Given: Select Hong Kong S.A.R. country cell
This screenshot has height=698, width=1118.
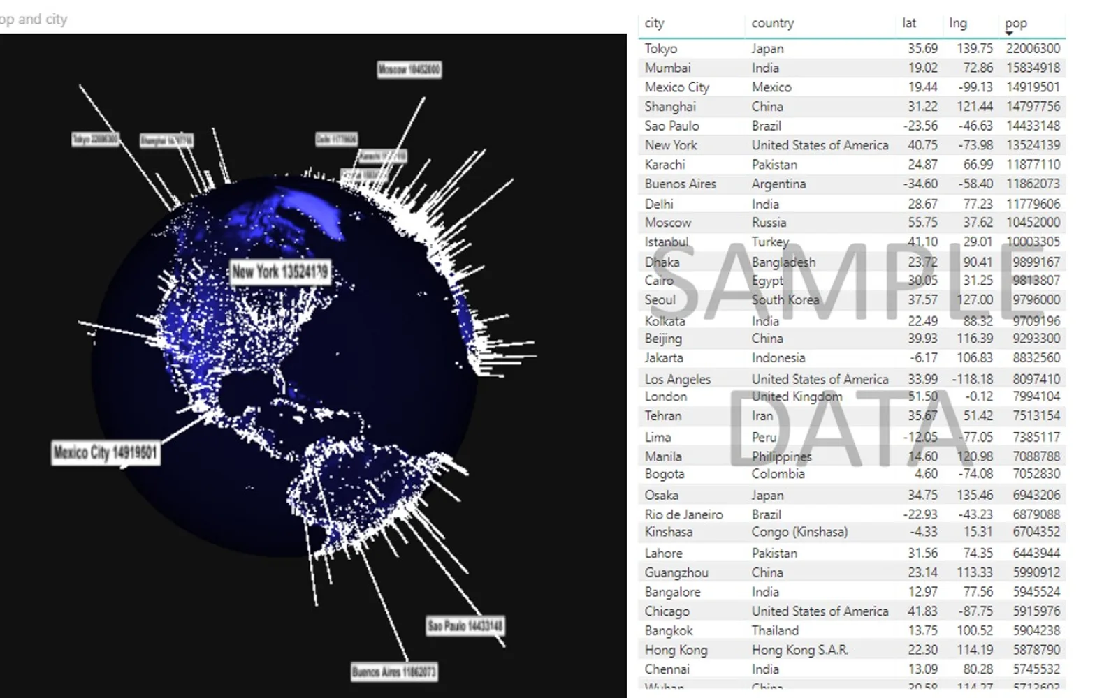Looking at the screenshot, I should [x=800, y=650].
